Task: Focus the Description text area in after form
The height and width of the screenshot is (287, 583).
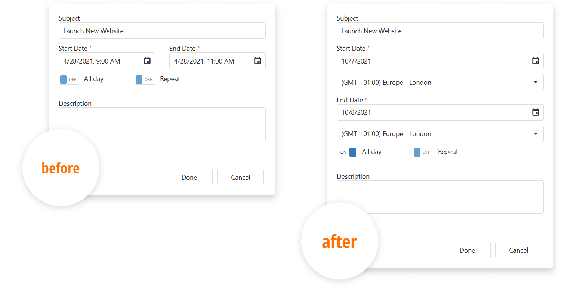Action: [x=440, y=196]
